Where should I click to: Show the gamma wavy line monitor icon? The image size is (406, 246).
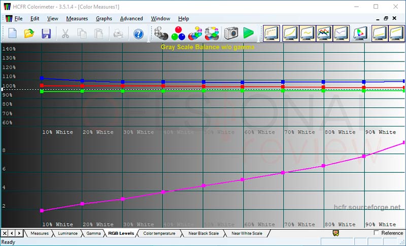point(307,33)
